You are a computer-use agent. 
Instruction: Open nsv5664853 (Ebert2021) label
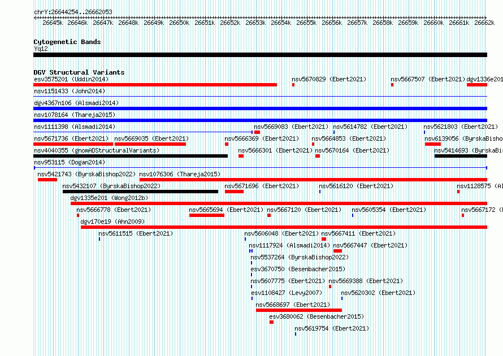349,138
